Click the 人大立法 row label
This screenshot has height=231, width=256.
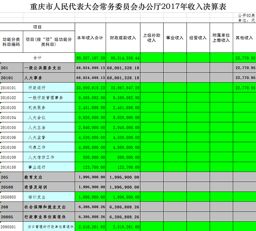[36, 127]
